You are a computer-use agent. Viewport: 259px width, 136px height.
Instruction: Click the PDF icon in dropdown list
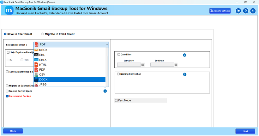[36, 69]
